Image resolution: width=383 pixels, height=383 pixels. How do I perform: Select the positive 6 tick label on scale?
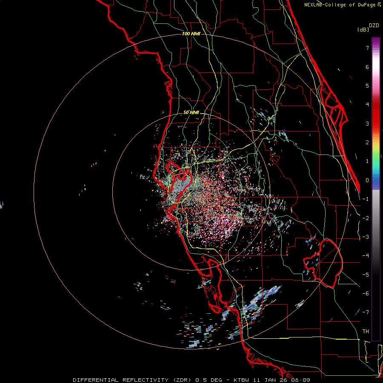(367, 67)
